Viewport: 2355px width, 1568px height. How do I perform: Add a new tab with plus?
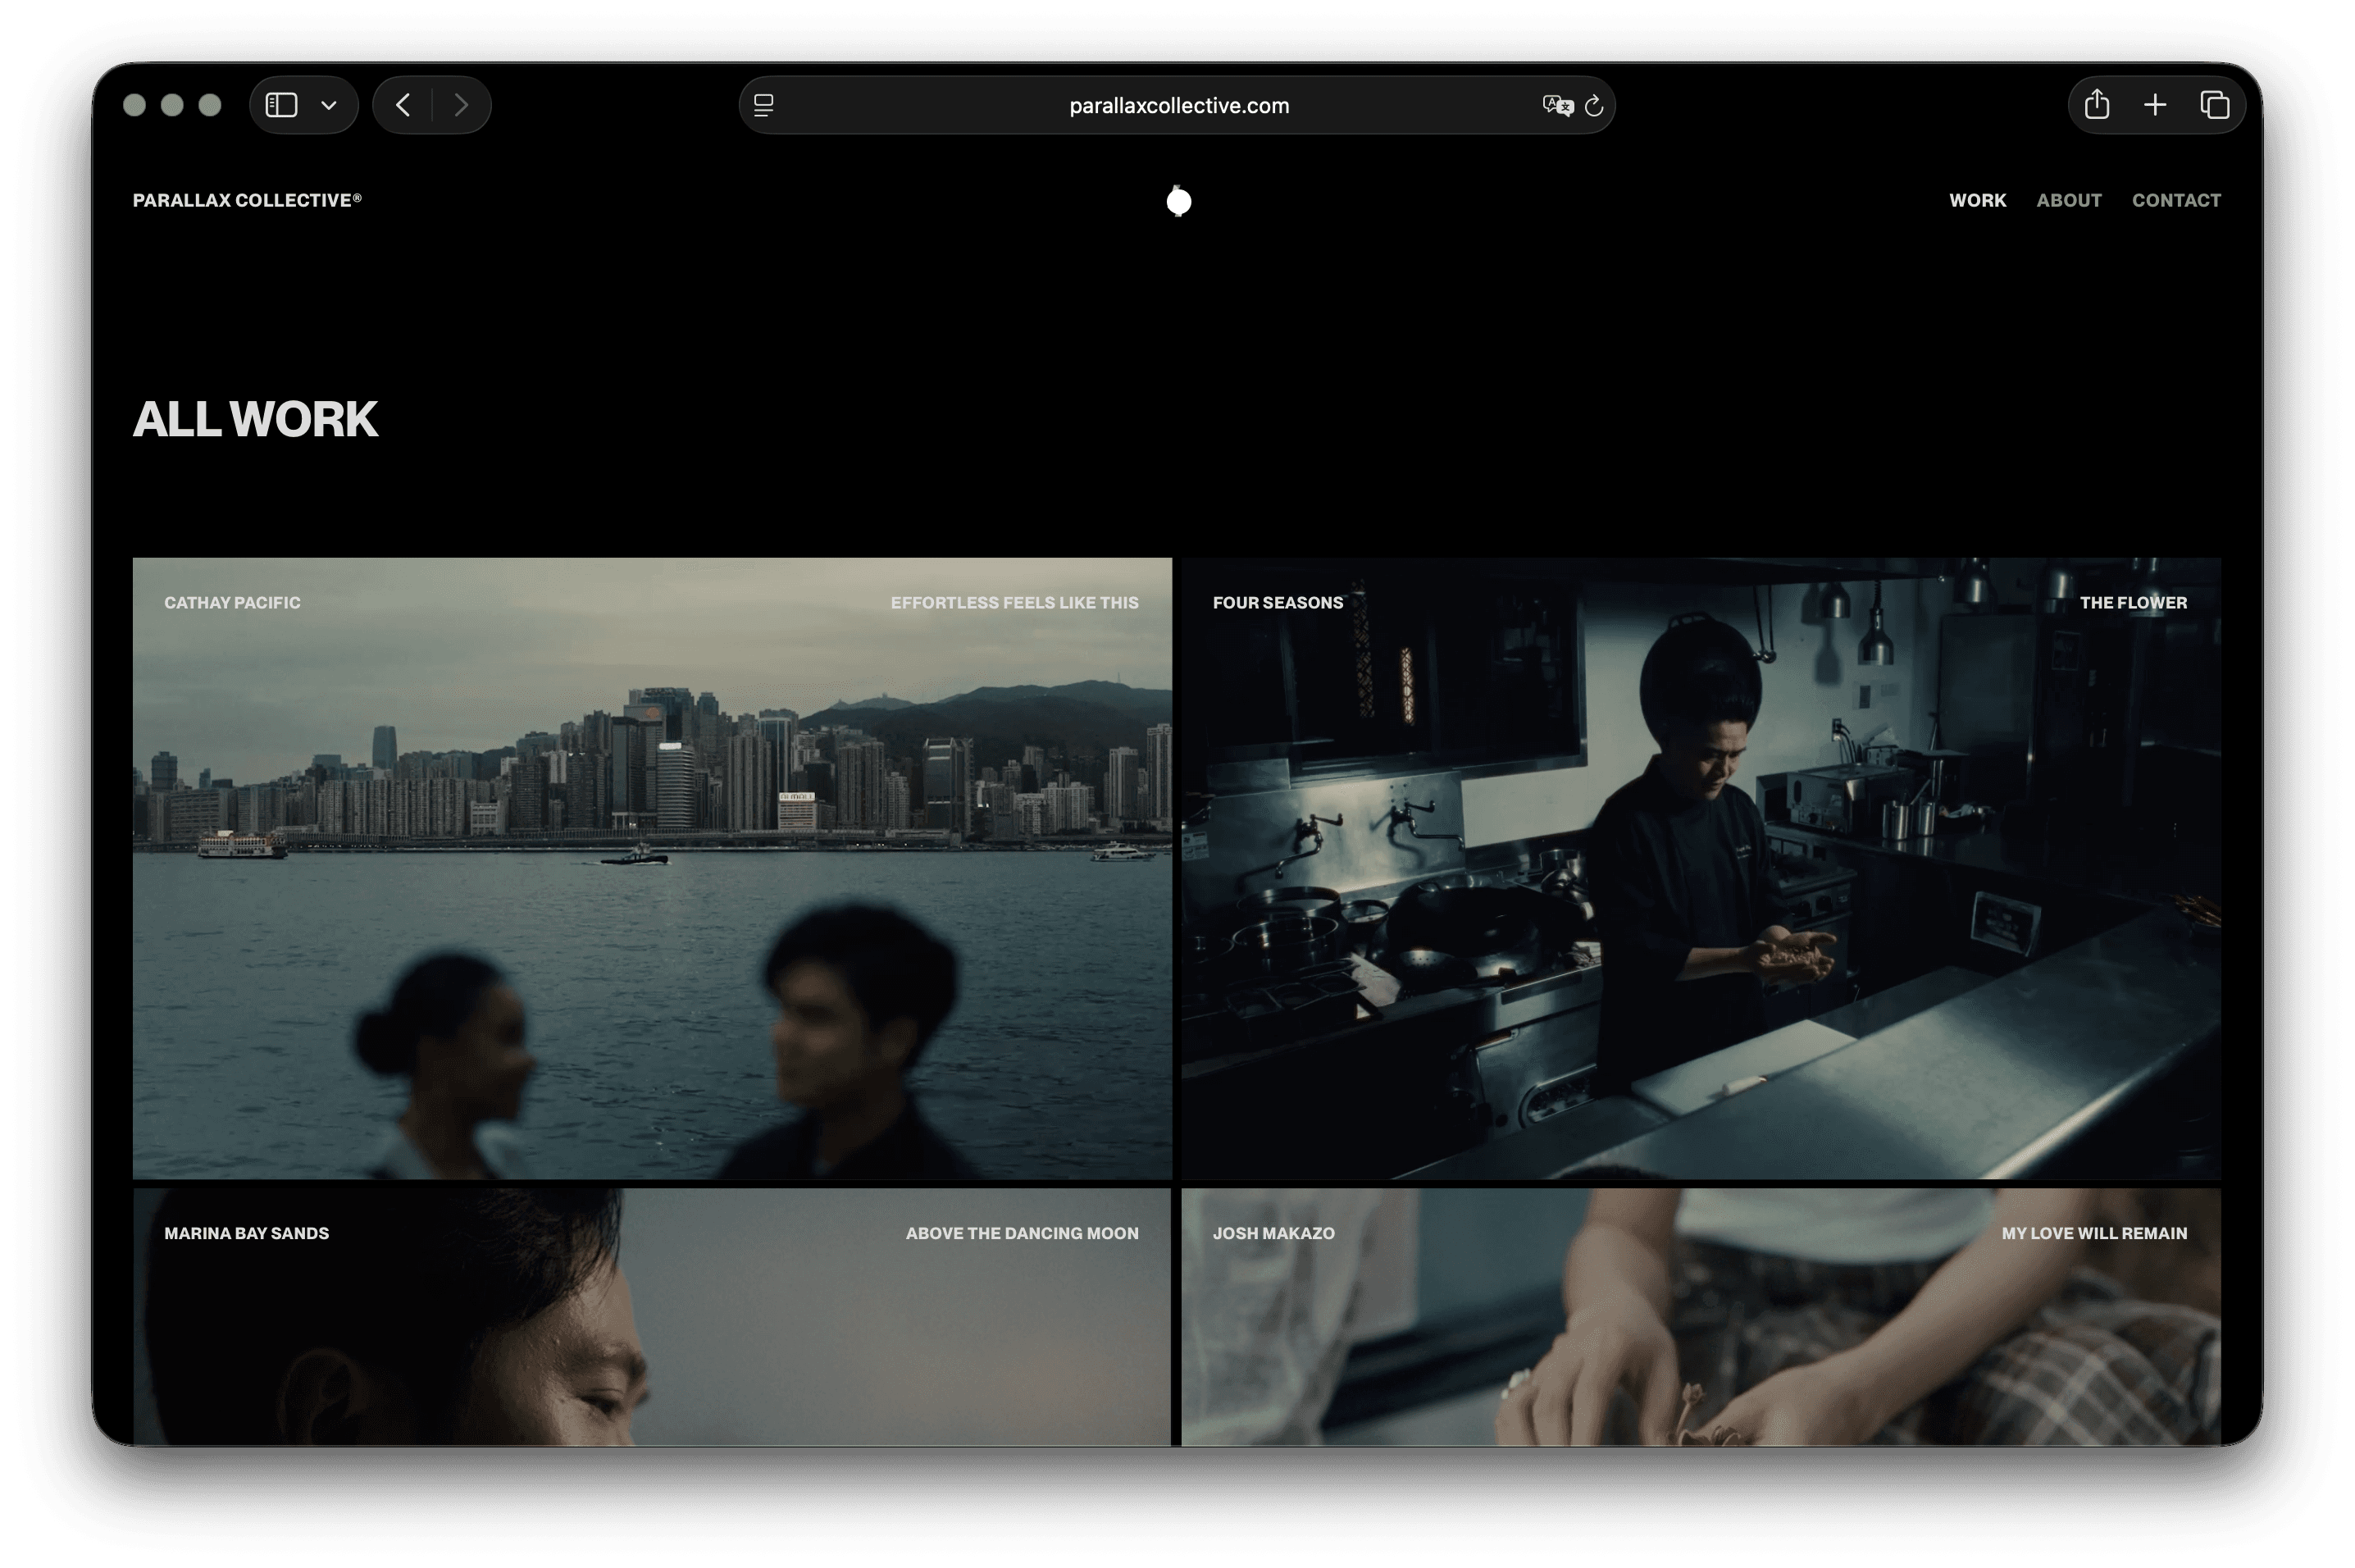pos(2155,105)
